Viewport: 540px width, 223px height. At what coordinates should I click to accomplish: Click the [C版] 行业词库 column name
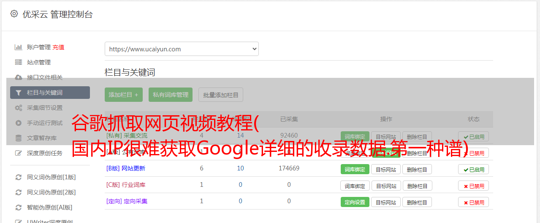click(x=126, y=185)
